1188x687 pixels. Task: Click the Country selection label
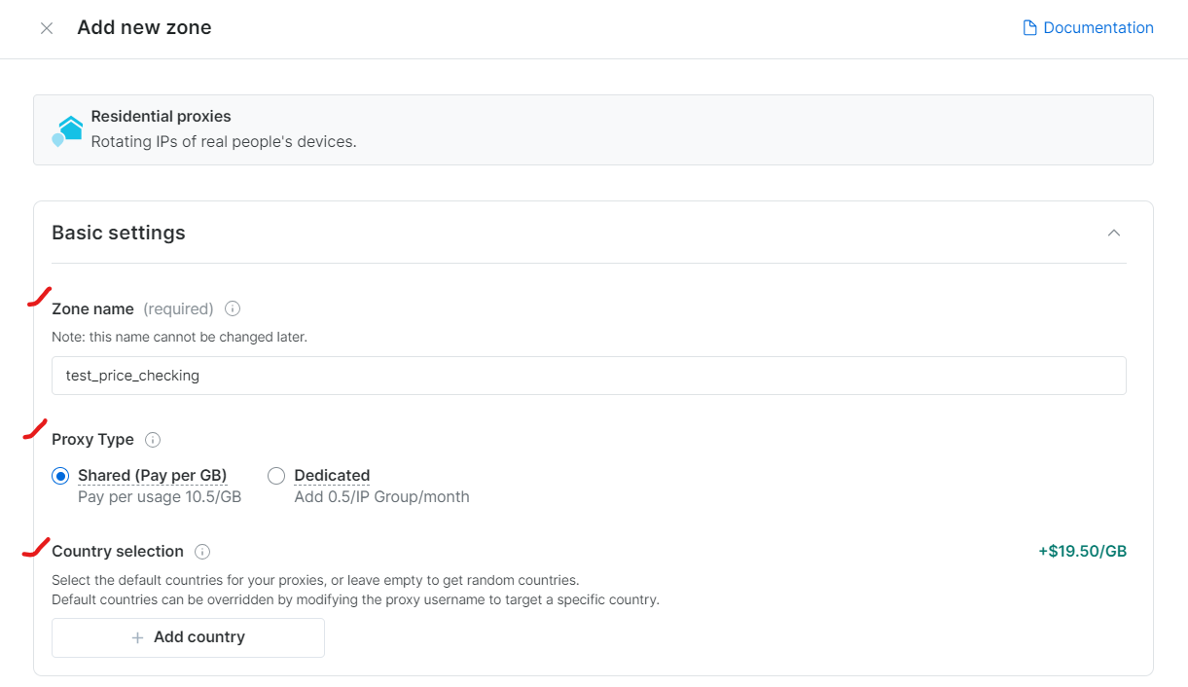click(x=118, y=552)
